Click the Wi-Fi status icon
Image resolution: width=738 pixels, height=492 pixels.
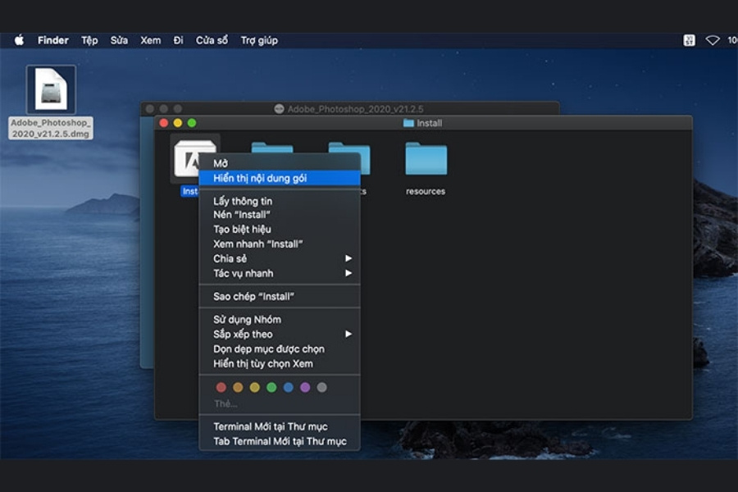click(x=713, y=40)
